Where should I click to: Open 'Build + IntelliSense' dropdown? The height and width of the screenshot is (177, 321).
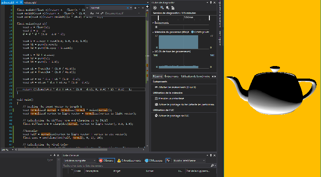pyautogui.click(x=189, y=161)
